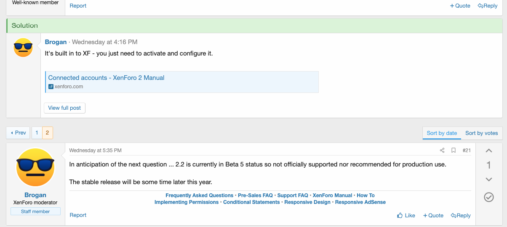Screen dimensions: 507x227
Task: Go to the Prev page
Action: (18, 133)
